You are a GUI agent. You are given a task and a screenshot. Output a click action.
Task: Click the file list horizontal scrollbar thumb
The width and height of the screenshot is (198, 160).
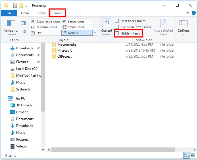[113, 150]
